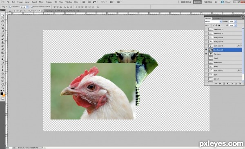Select the Pen tool
245x149 pixels.
click(3, 63)
